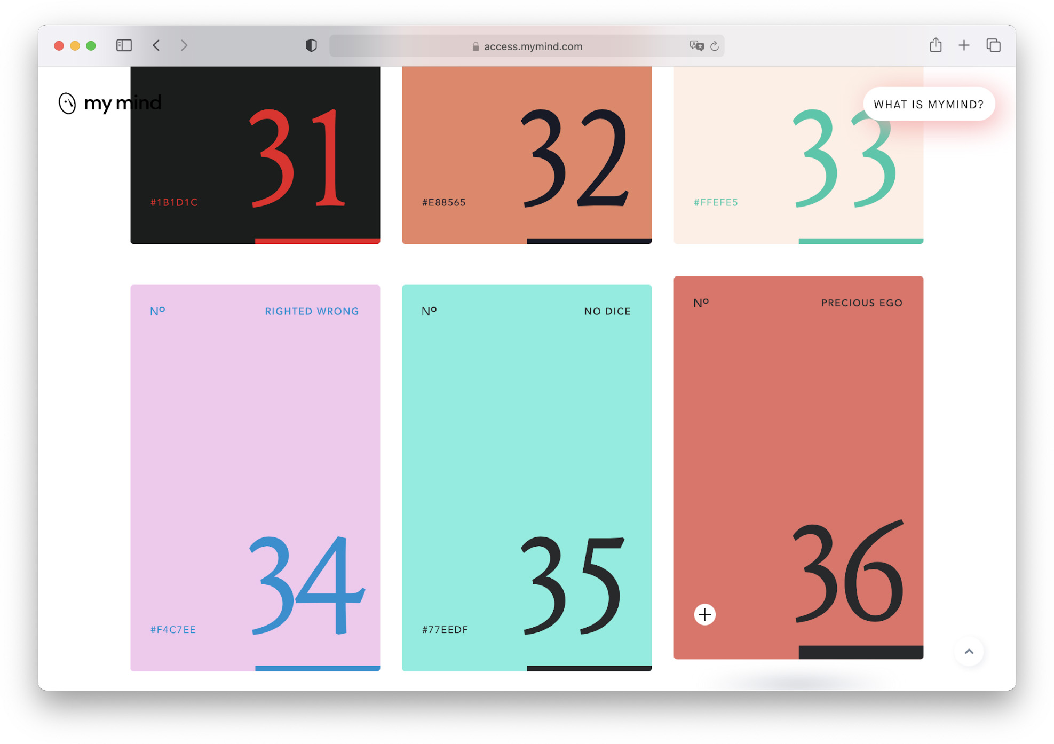Click the hex code #1B1D1C
1054x744 pixels.
coord(174,202)
